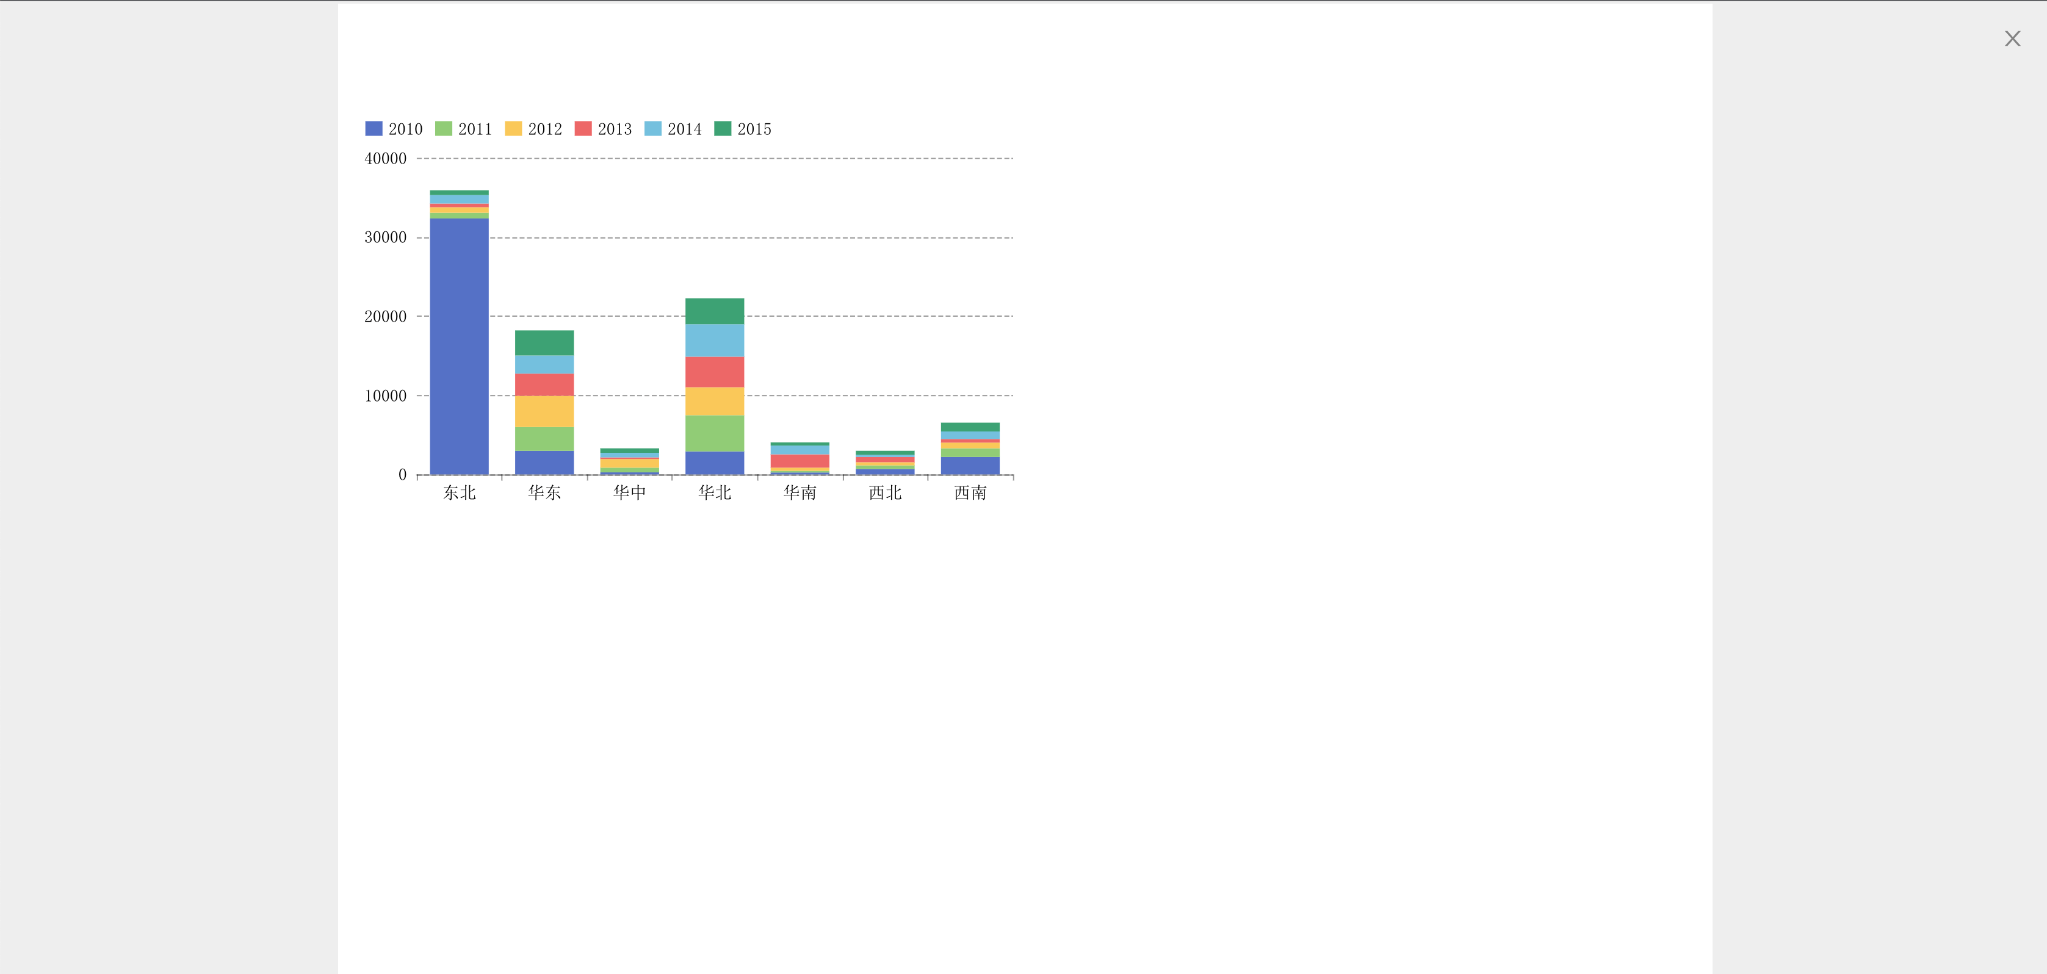
Task: Click the red 2013 segment of 华北 bar
Action: click(715, 372)
